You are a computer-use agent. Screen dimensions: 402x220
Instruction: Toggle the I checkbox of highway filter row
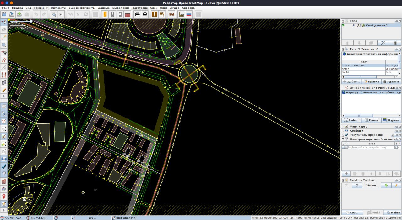click(396, 147)
